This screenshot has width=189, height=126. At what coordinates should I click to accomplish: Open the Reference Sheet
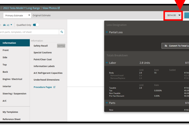point(12,119)
